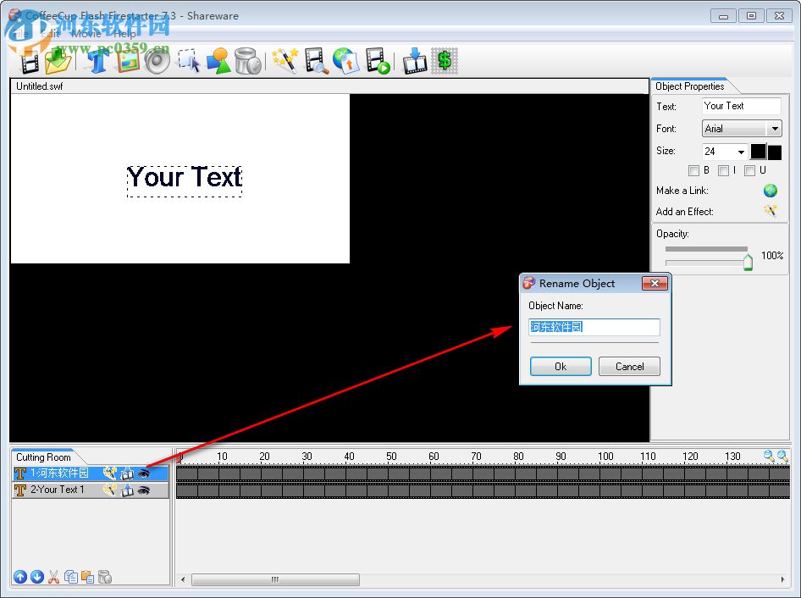This screenshot has height=598, width=801.
Task: Click the Make a Link globe icon
Action: click(771, 191)
